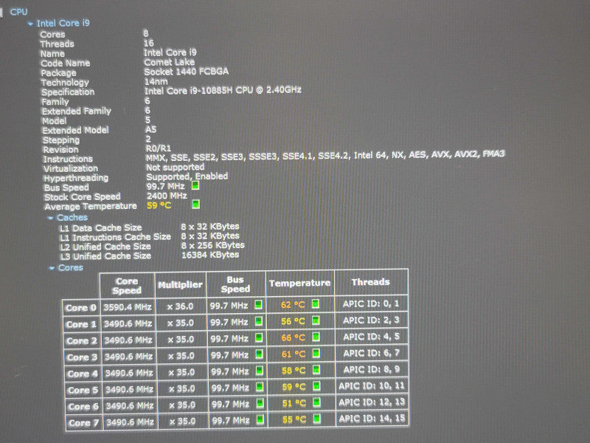Click the 3590.4 MHz core speed value

tap(128, 307)
